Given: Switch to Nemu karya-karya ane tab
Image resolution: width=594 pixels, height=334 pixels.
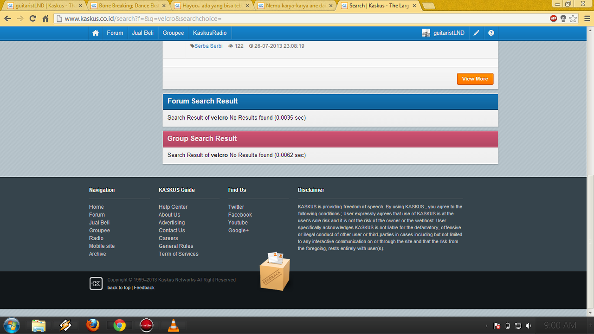Looking at the screenshot, I should [295, 6].
